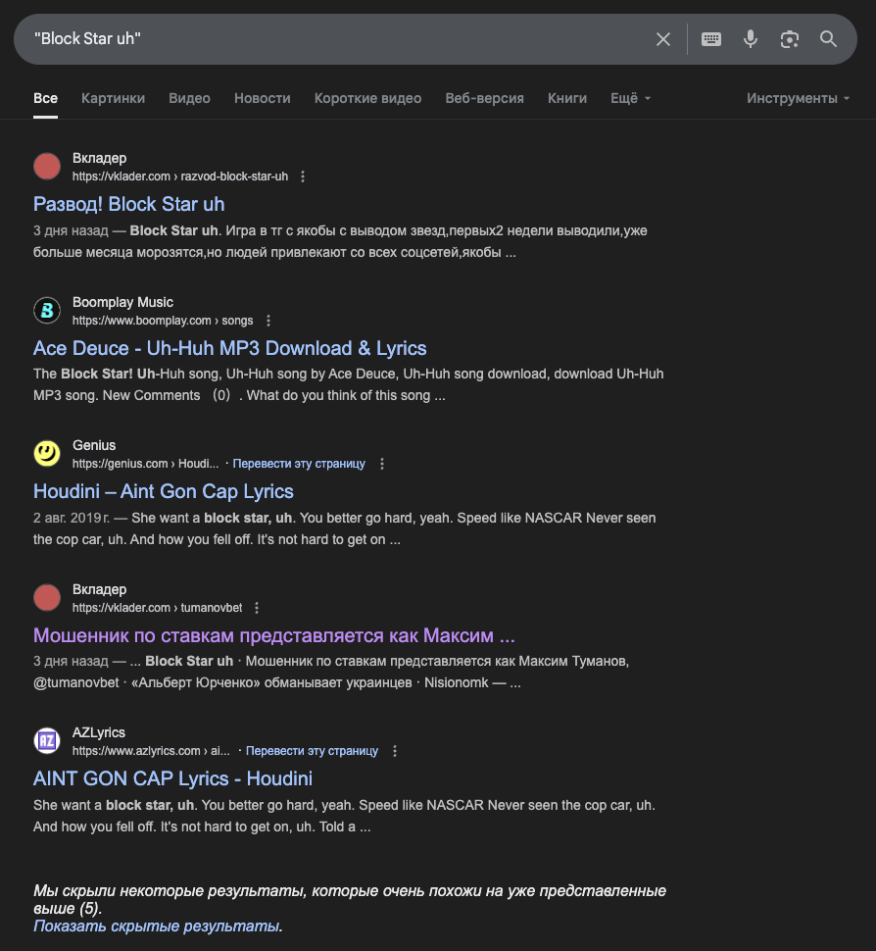Viewport: 876px width, 951px height.
Task: Click the '2 авг. 2019 г.' date in the Genius snippet
Action: (x=72, y=518)
